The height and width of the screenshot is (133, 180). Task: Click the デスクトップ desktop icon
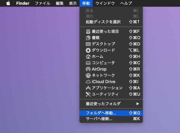point(88,44)
